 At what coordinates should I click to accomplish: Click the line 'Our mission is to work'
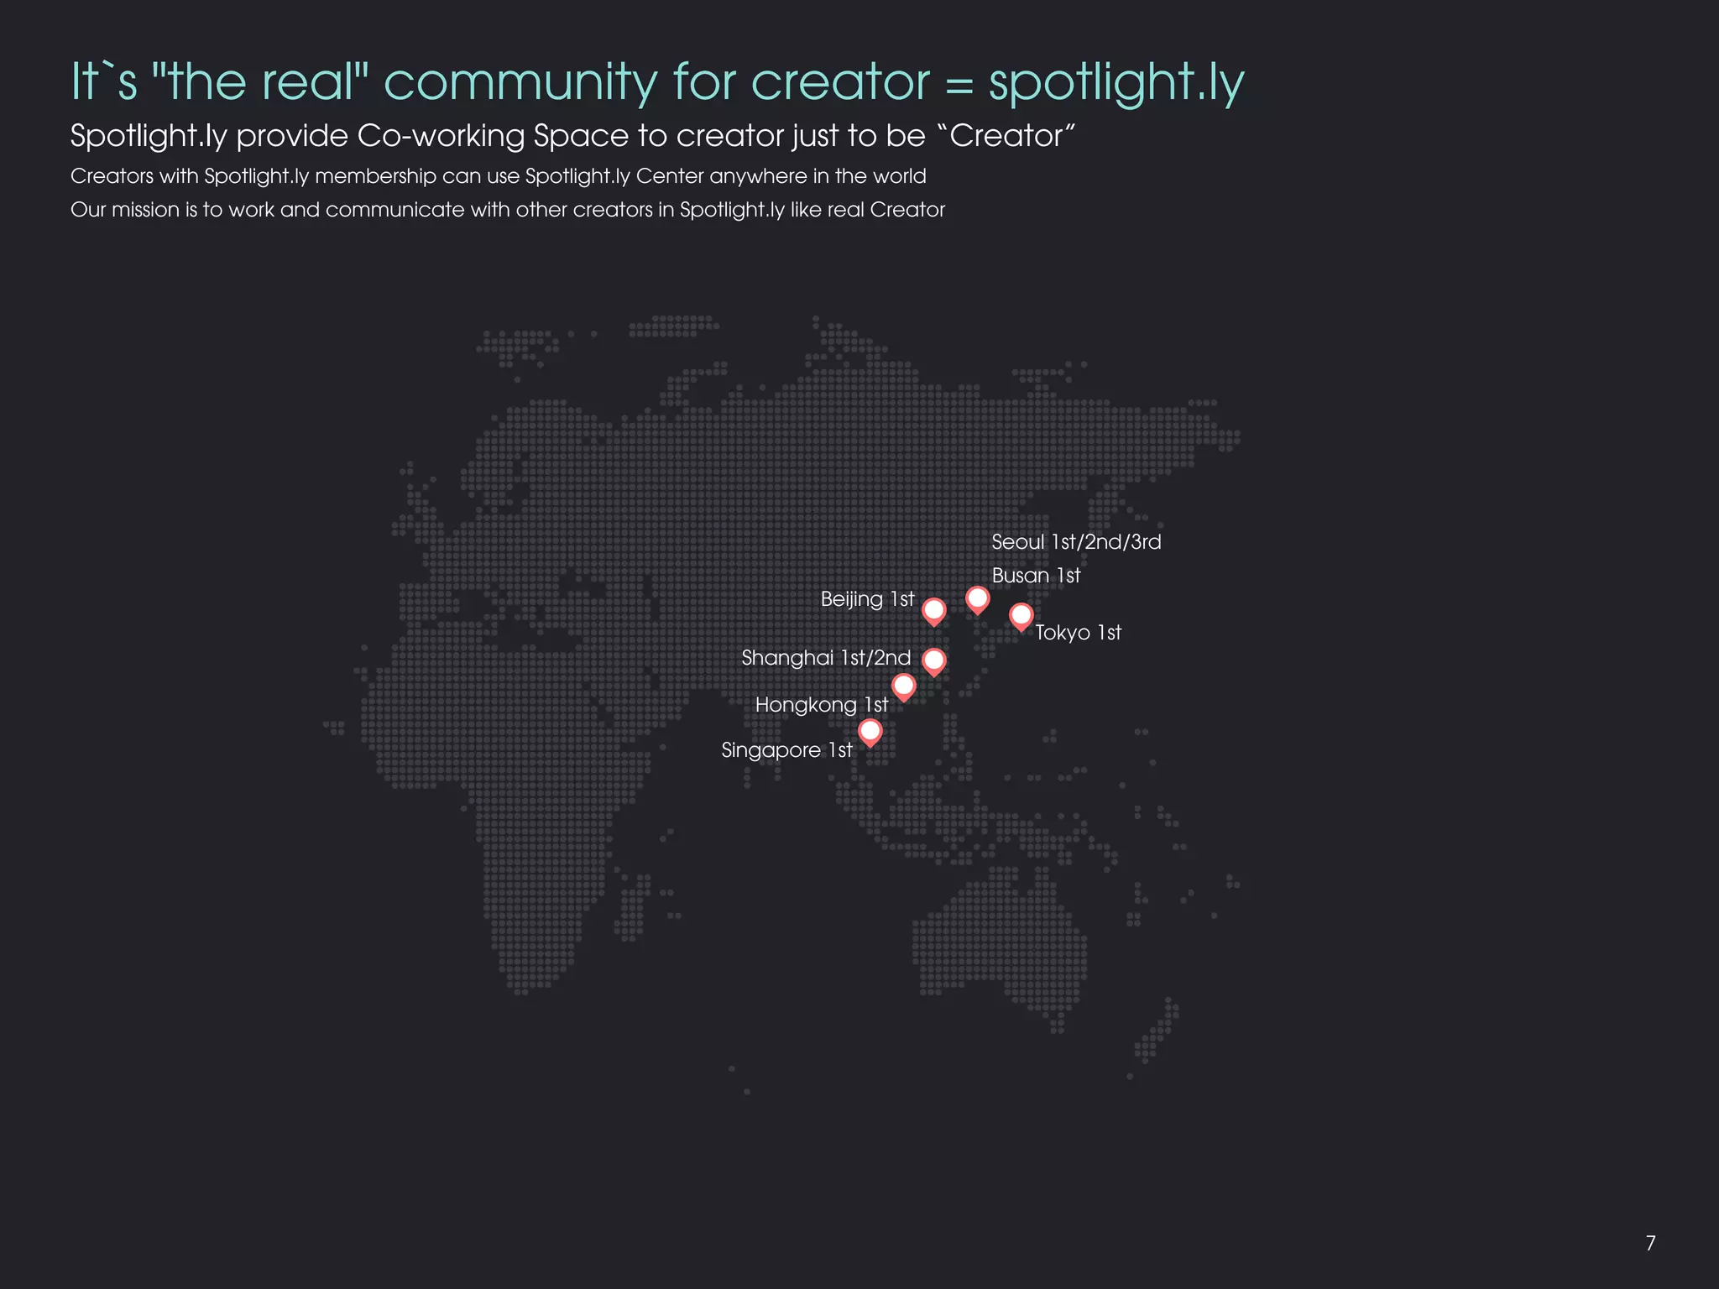coord(508,210)
